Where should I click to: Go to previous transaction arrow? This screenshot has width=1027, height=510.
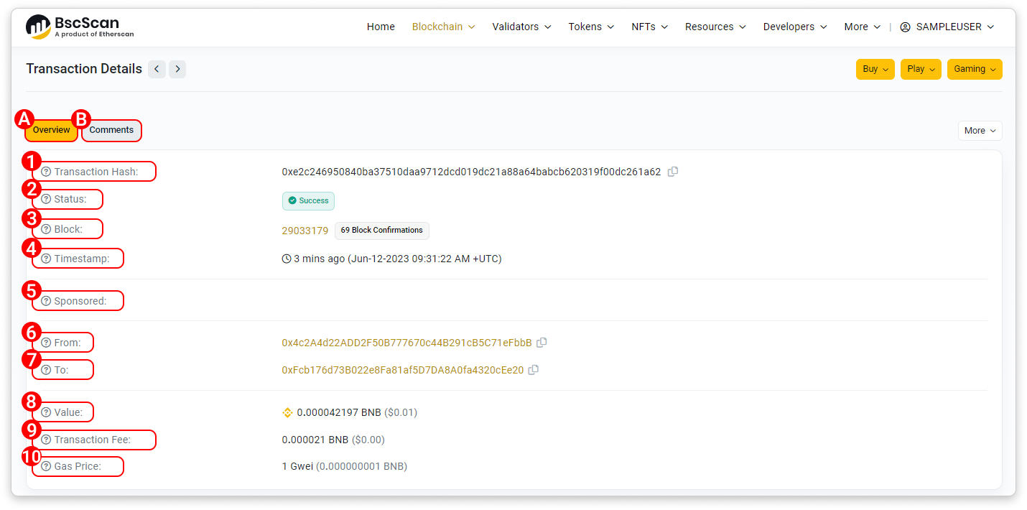click(x=157, y=69)
